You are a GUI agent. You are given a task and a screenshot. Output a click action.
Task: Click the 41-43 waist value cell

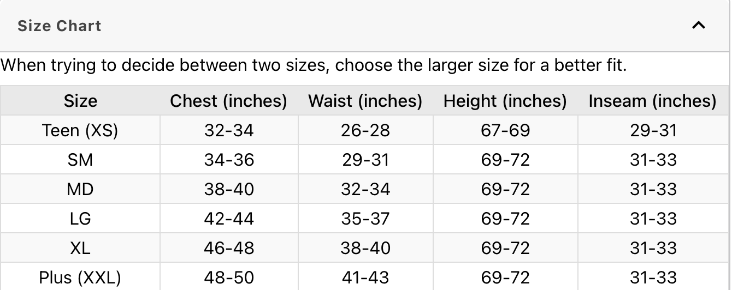[365, 277]
